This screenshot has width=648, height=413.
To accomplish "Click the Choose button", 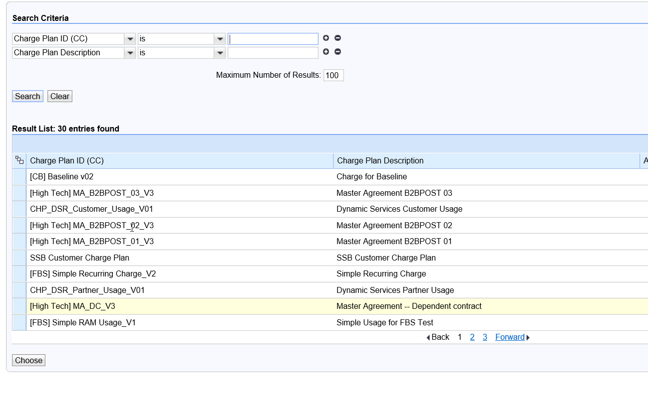I will pyautogui.click(x=28, y=360).
